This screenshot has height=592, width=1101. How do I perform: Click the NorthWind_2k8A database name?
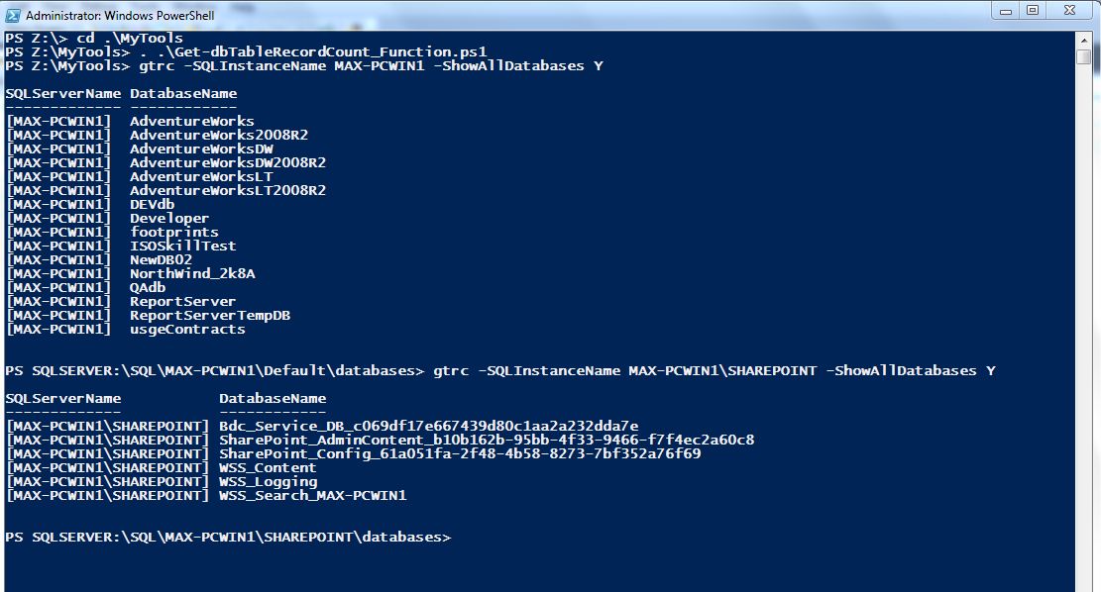pos(192,273)
